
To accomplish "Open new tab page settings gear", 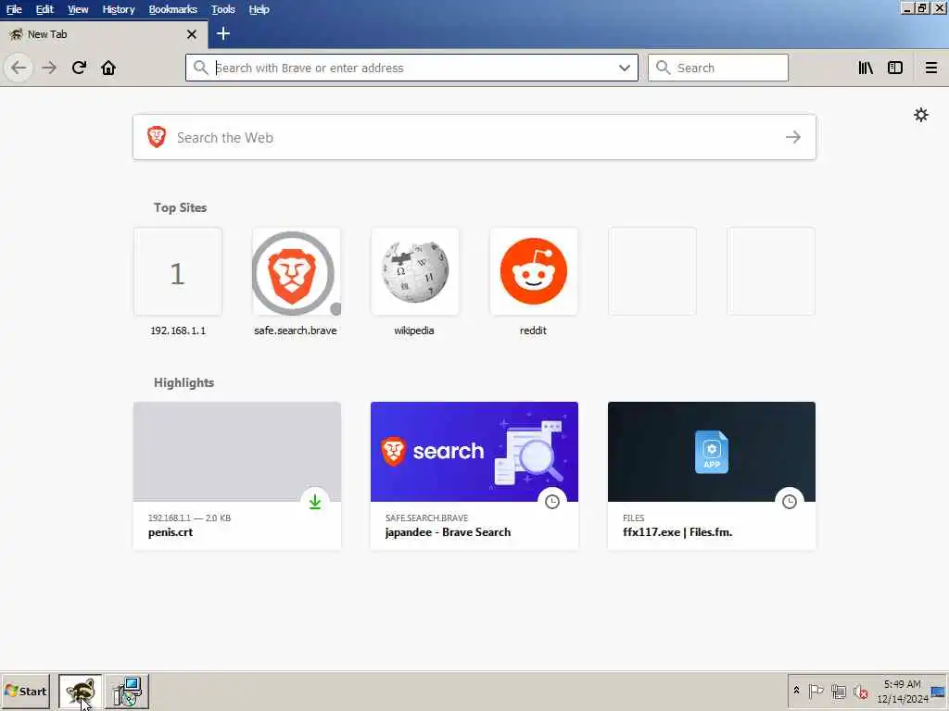I will pyautogui.click(x=920, y=115).
